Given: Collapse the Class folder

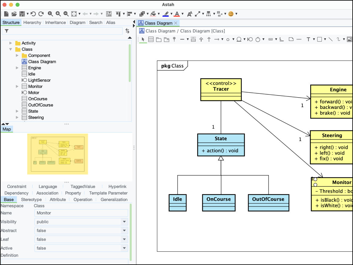Looking at the screenshot, I should (x=11, y=49).
